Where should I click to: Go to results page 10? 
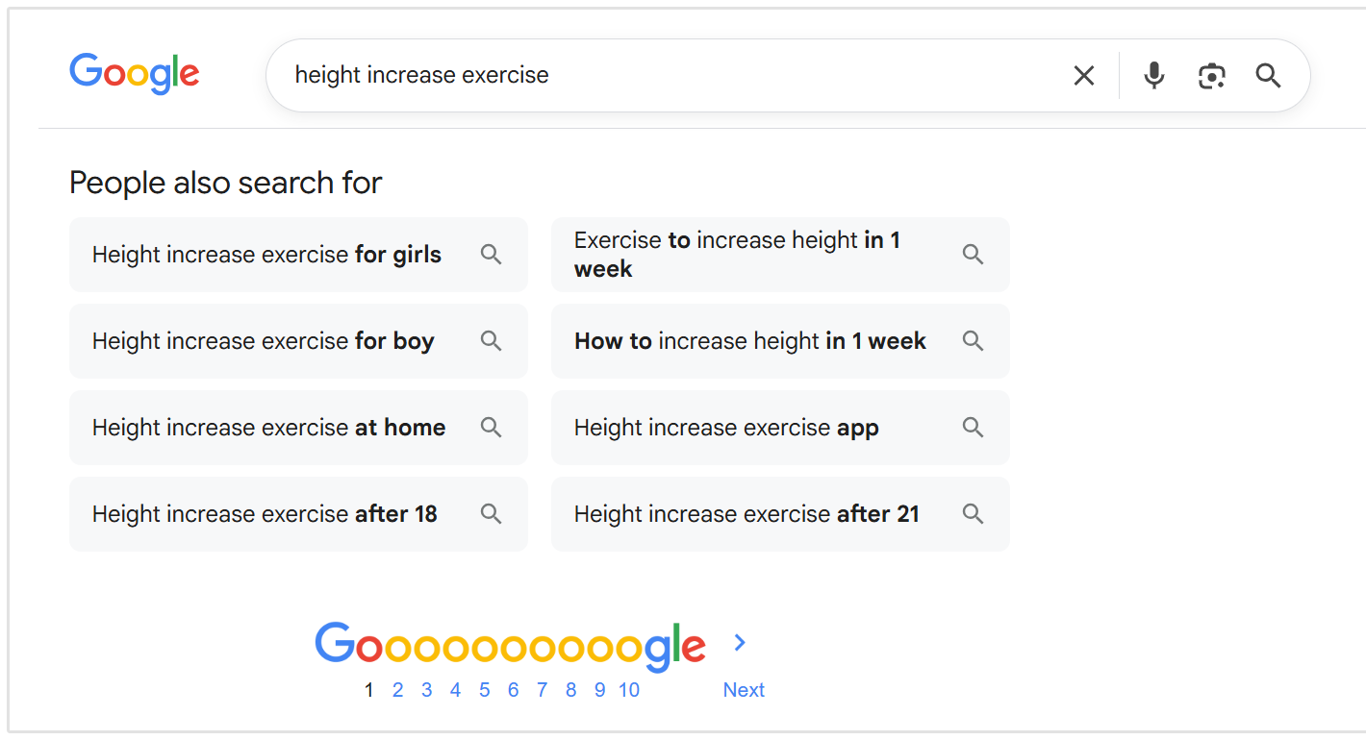(x=628, y=689)
